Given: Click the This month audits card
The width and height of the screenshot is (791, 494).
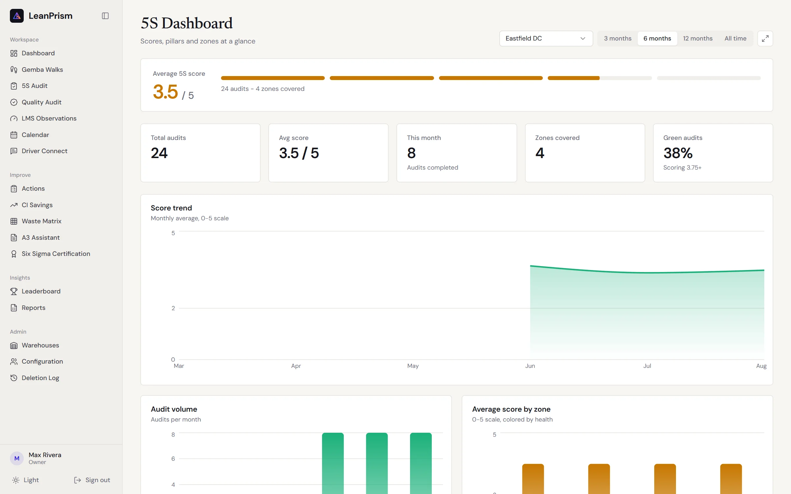Looking at the screenshot, I should (x=456, y=153).
